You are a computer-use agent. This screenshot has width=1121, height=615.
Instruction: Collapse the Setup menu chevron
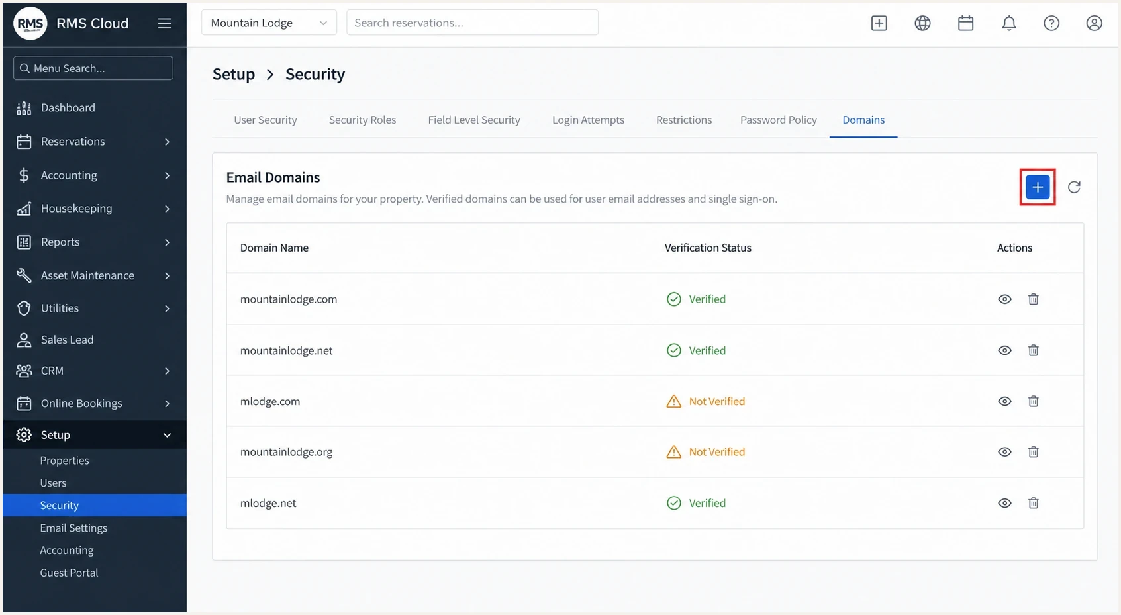pyautogui.click(x=167, y=435)
